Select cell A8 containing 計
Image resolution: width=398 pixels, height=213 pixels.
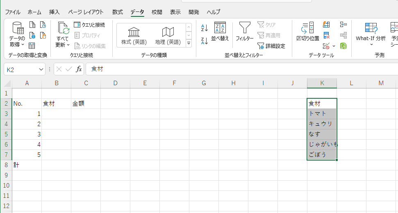pos(27,165)
